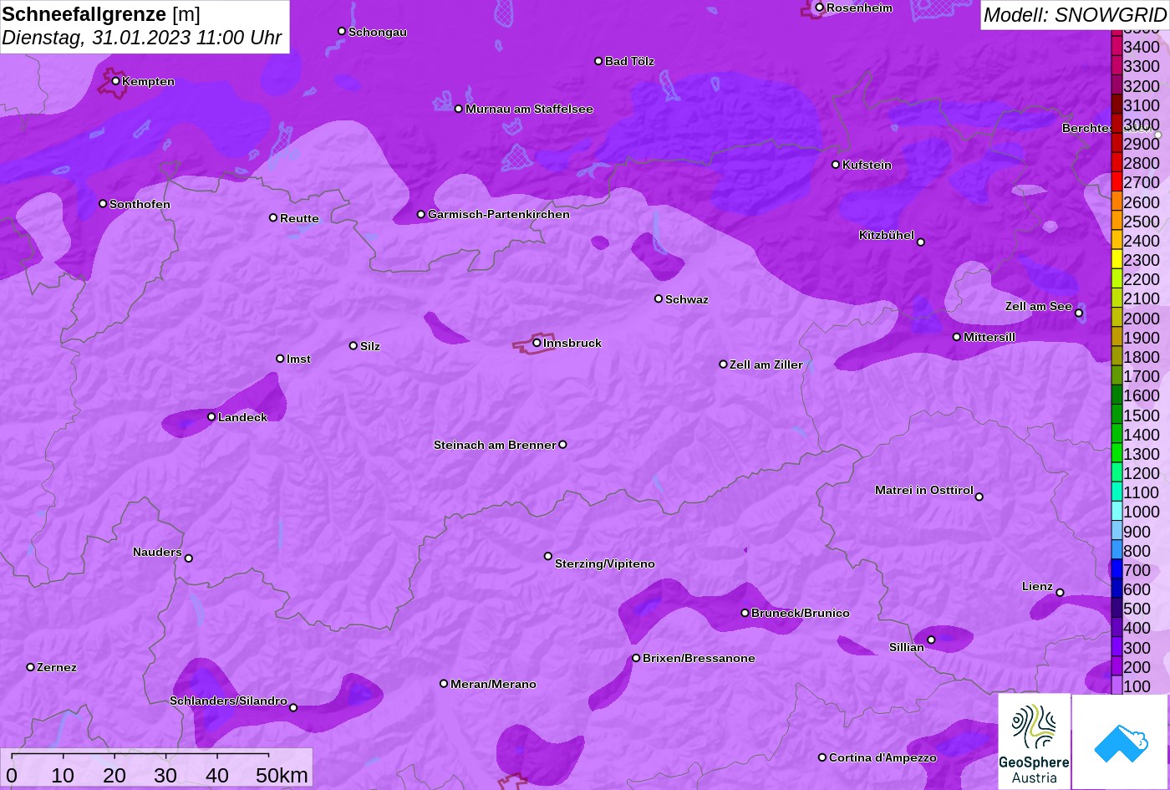Click the Modell: SNOWGRID label
Image resolution: width=1170 pixels, height=790 pixels.
1074,15
